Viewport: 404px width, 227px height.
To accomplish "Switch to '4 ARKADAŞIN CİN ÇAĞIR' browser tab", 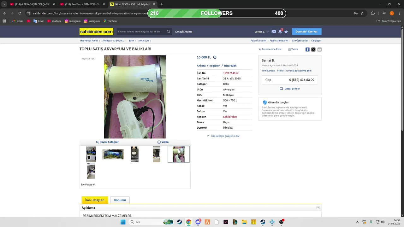I will (33, 4).
